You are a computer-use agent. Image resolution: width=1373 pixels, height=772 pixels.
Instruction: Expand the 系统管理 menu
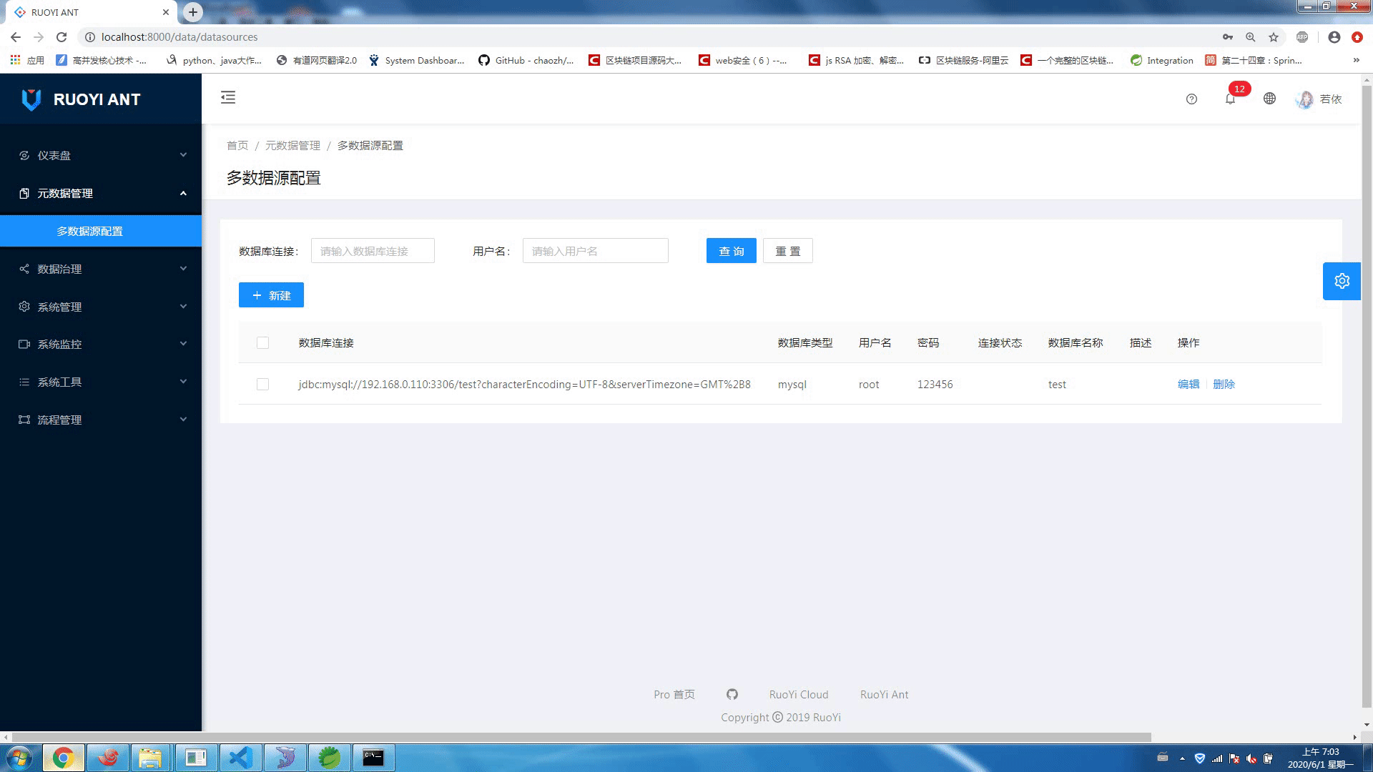click(100, 307)
